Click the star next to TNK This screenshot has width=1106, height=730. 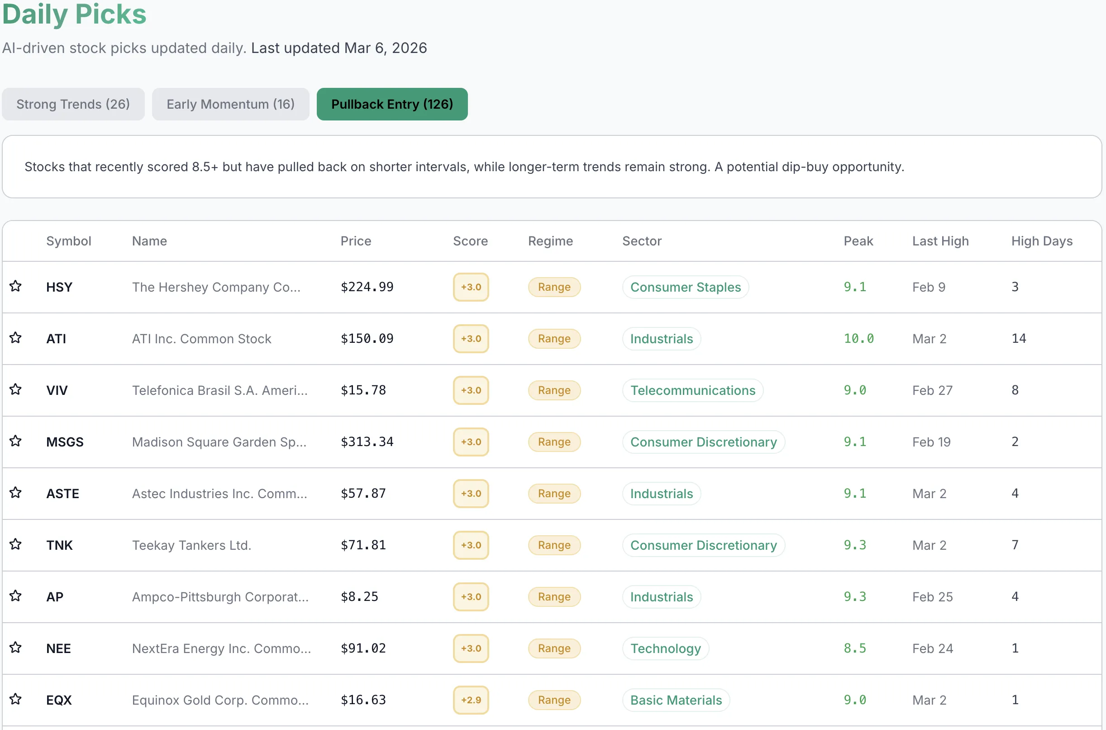pos(16,544)
